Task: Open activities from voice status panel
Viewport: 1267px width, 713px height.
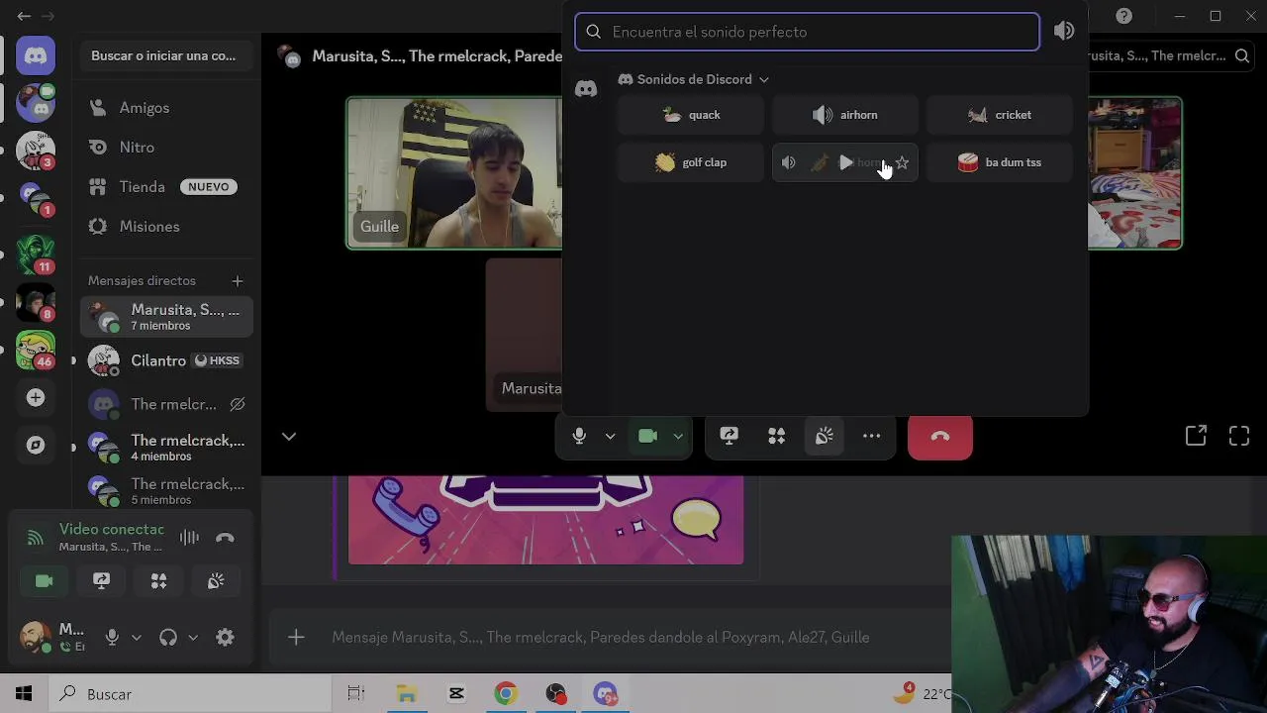Action: tap(158, 581)
